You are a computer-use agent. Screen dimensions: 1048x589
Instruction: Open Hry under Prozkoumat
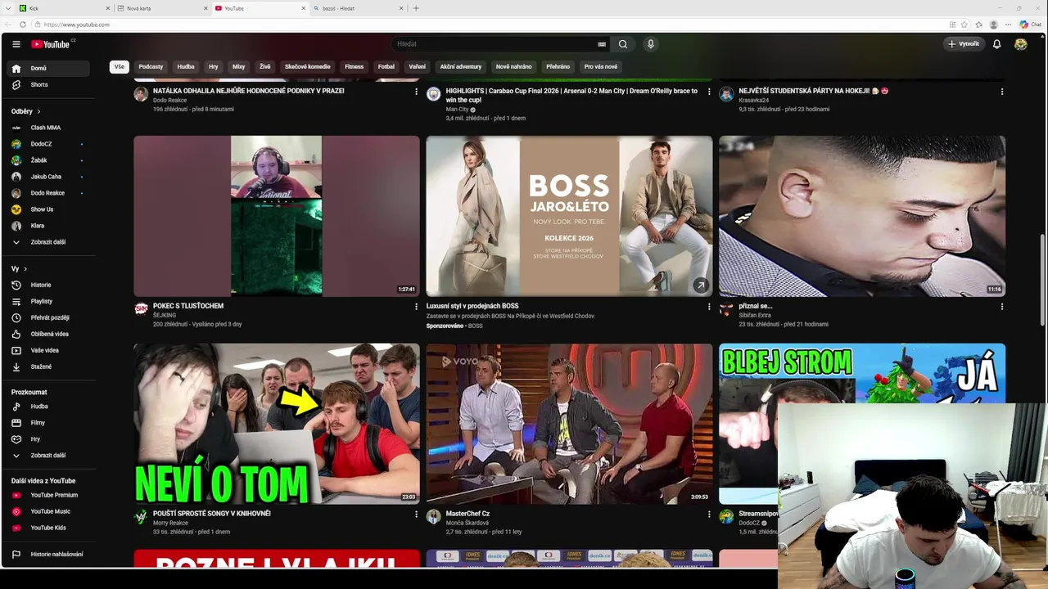click(49, 439)
